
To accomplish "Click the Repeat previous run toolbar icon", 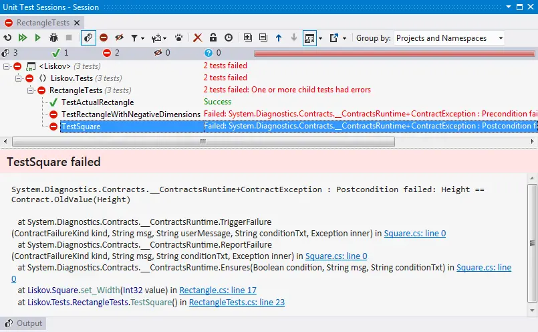I will coord(7,37).
